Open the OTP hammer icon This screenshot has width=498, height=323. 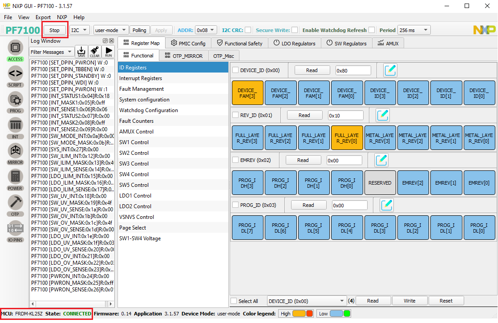pos(15,202)
